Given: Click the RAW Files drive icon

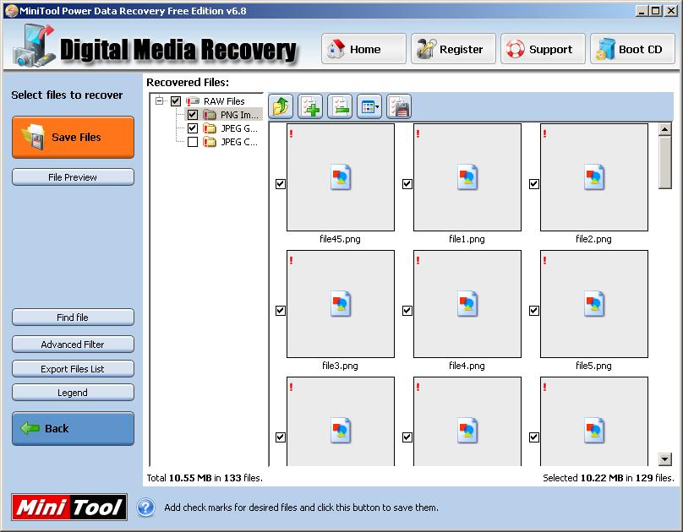Looking at the screenshot, I should pyautogui.click(x=193, y=101).
